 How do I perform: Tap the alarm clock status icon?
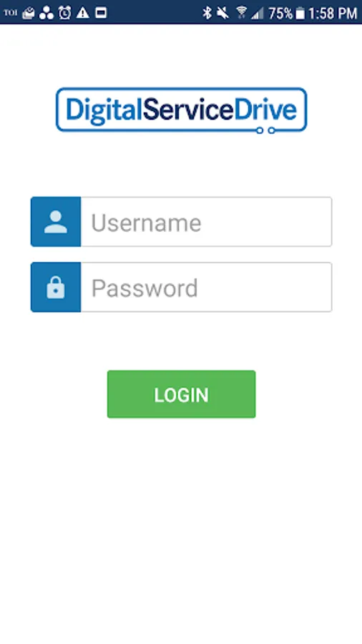(x=64, y=13)
